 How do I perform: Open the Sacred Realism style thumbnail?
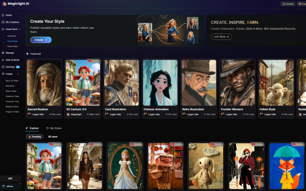(44, 83)
